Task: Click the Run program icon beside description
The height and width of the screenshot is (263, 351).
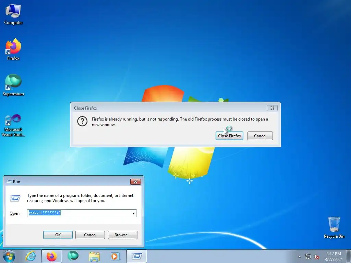Action: click(x=15, y=198)
